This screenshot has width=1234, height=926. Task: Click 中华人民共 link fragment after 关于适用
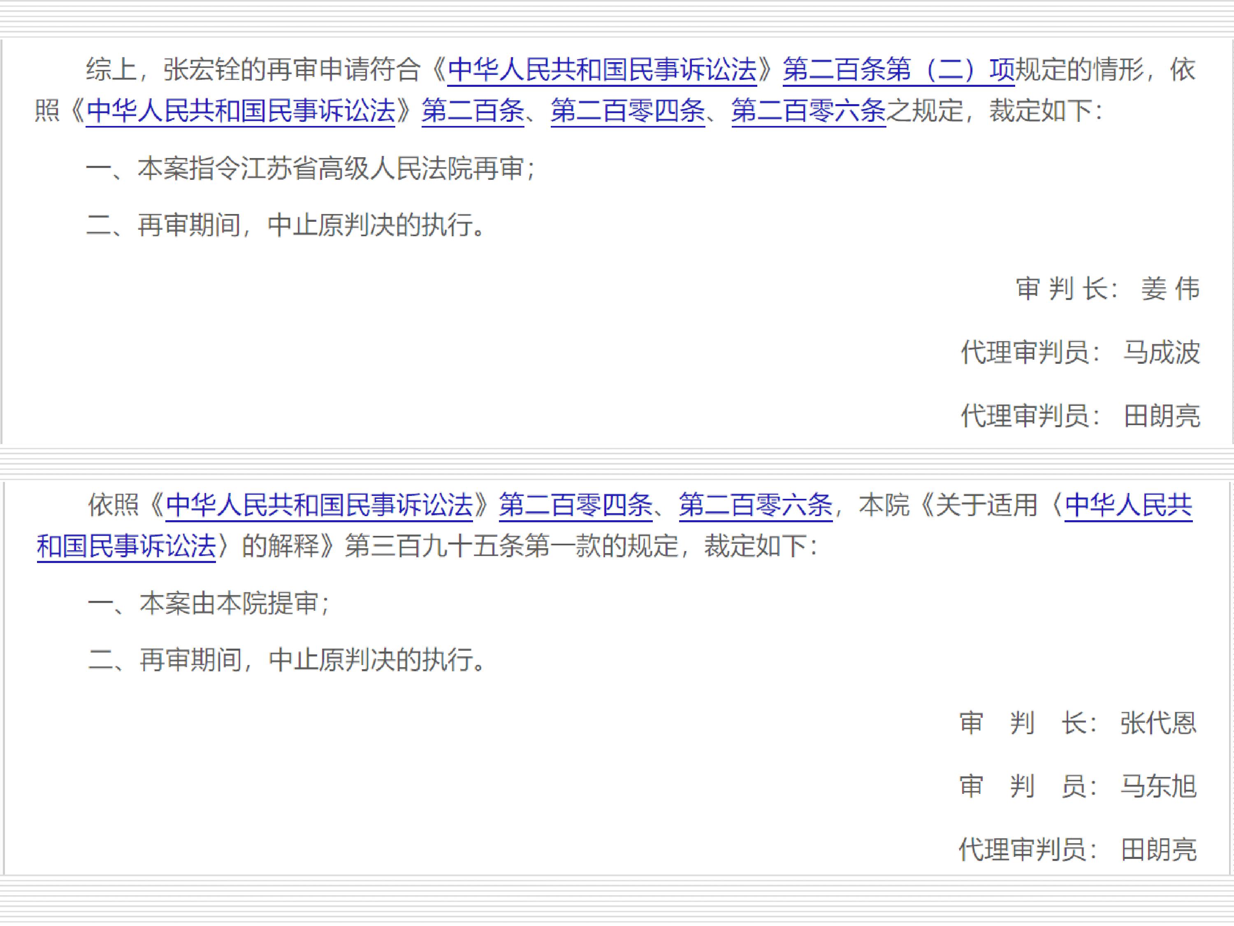(x=1128, y=505)
